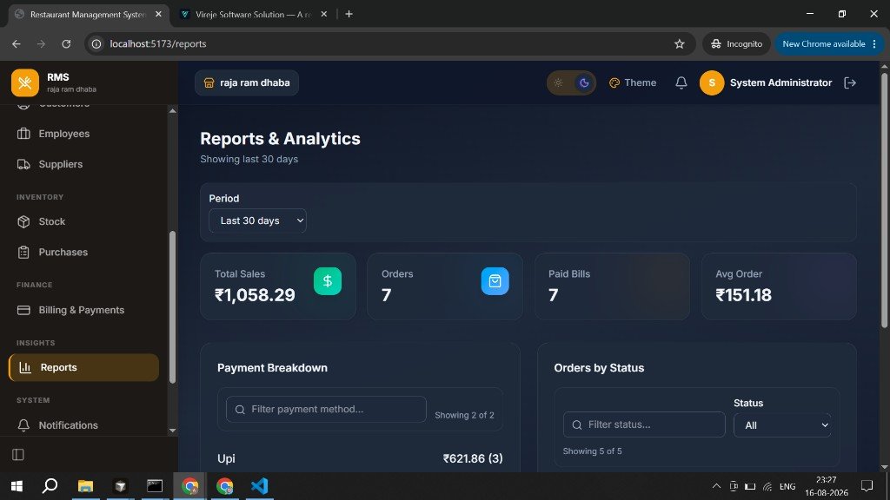Open Visual Studio Code from taskbar

point(259,486)
